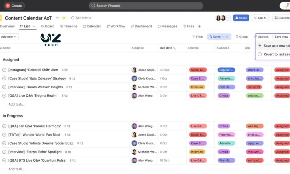Expand the project title dropdown chevron
This screenshot has width=290, height=174.
click(57, 18)
